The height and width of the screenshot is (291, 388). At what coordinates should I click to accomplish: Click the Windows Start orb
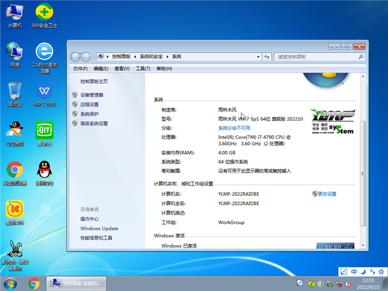(x=10, y=283)
